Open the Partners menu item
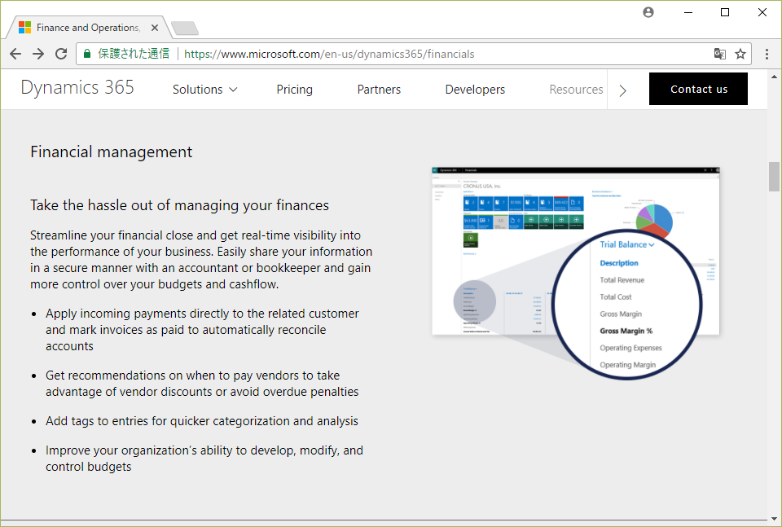Screen dimensions: 782x527 tap(379, 90)
